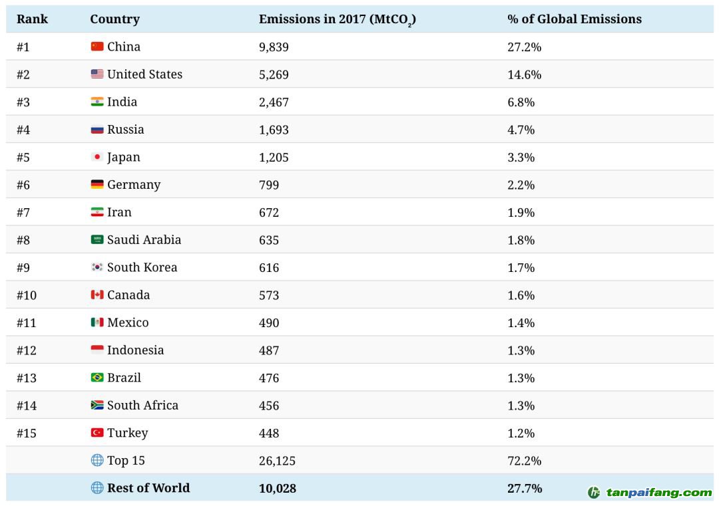Click the Country column header
Image resolution: width=719 pixels, height=506 pixels.
pos(115,19)
